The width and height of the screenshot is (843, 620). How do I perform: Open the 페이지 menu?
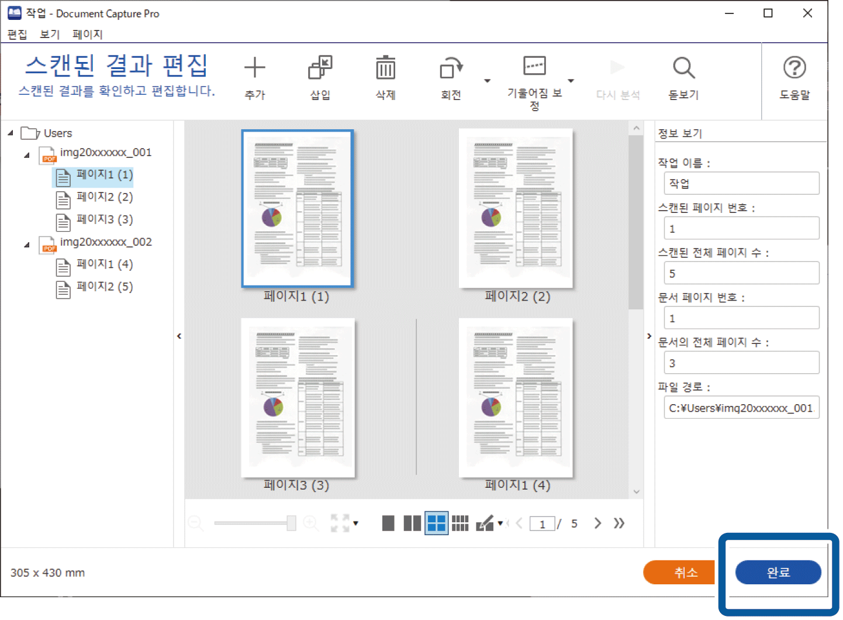[x=87, y=34]
